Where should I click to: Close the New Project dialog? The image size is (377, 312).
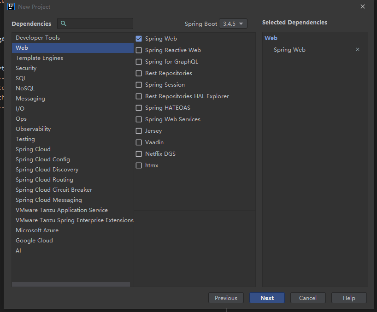[363, 6]
